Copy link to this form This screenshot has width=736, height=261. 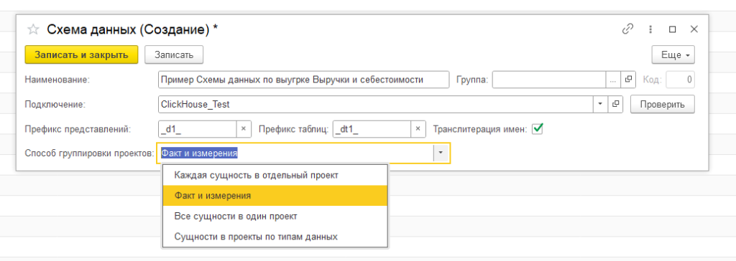[627, 29]
